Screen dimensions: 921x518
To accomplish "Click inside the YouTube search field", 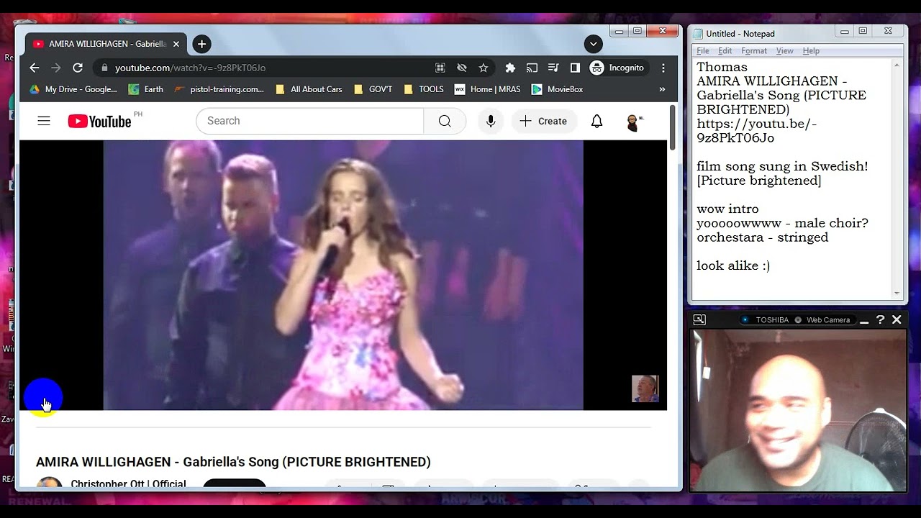I will pos(310,121).
